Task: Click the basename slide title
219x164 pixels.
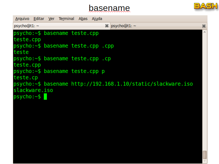Action: (x=109, y=8)
